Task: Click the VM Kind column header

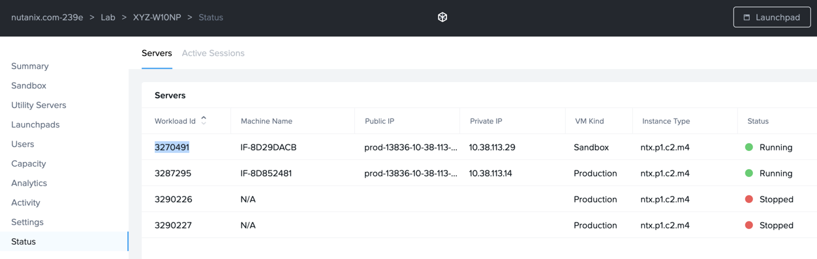Action: coord(589,121)
